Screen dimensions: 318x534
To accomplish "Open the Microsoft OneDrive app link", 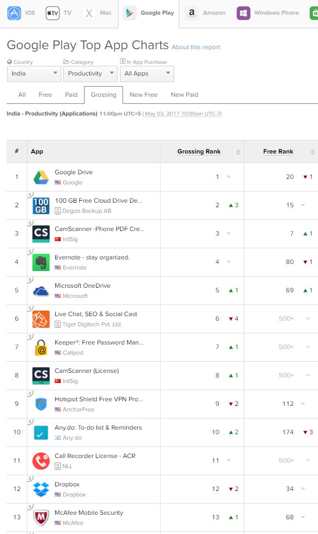I will point(83,286).
